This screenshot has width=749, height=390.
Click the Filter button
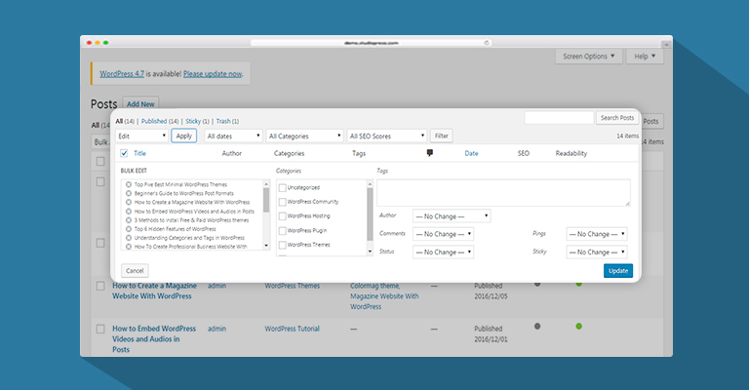pyautogui.click(x=442, y=136)
